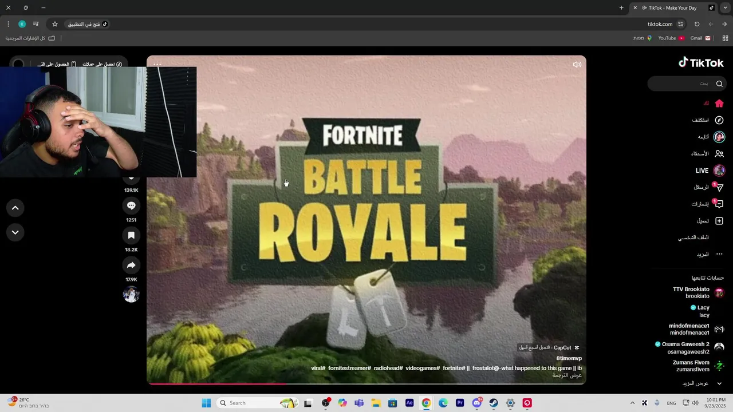Open mindofmenace1's account

coord(697,330)
